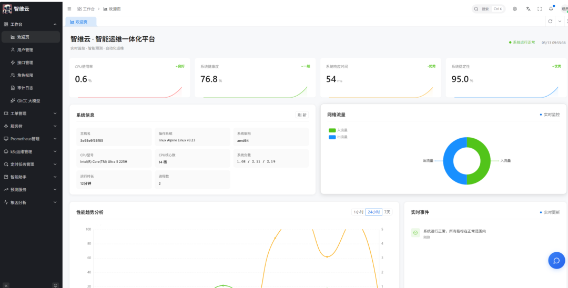Viewport: 568px width, 288px height.
Task: Select the 1小时 time range
Action: coord(358,212)
